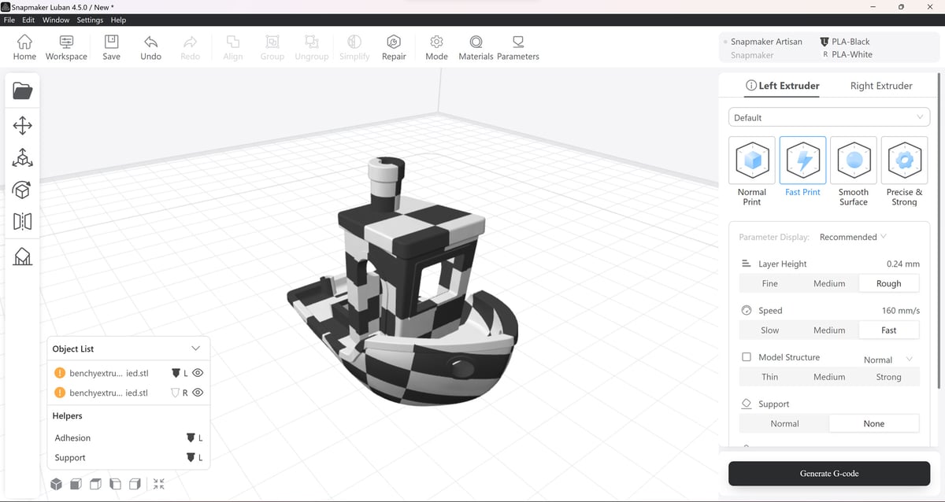The height and width of the screenshot is (502, 945).
Task: Collapse the Object List panel
Action: pos(196,349)
